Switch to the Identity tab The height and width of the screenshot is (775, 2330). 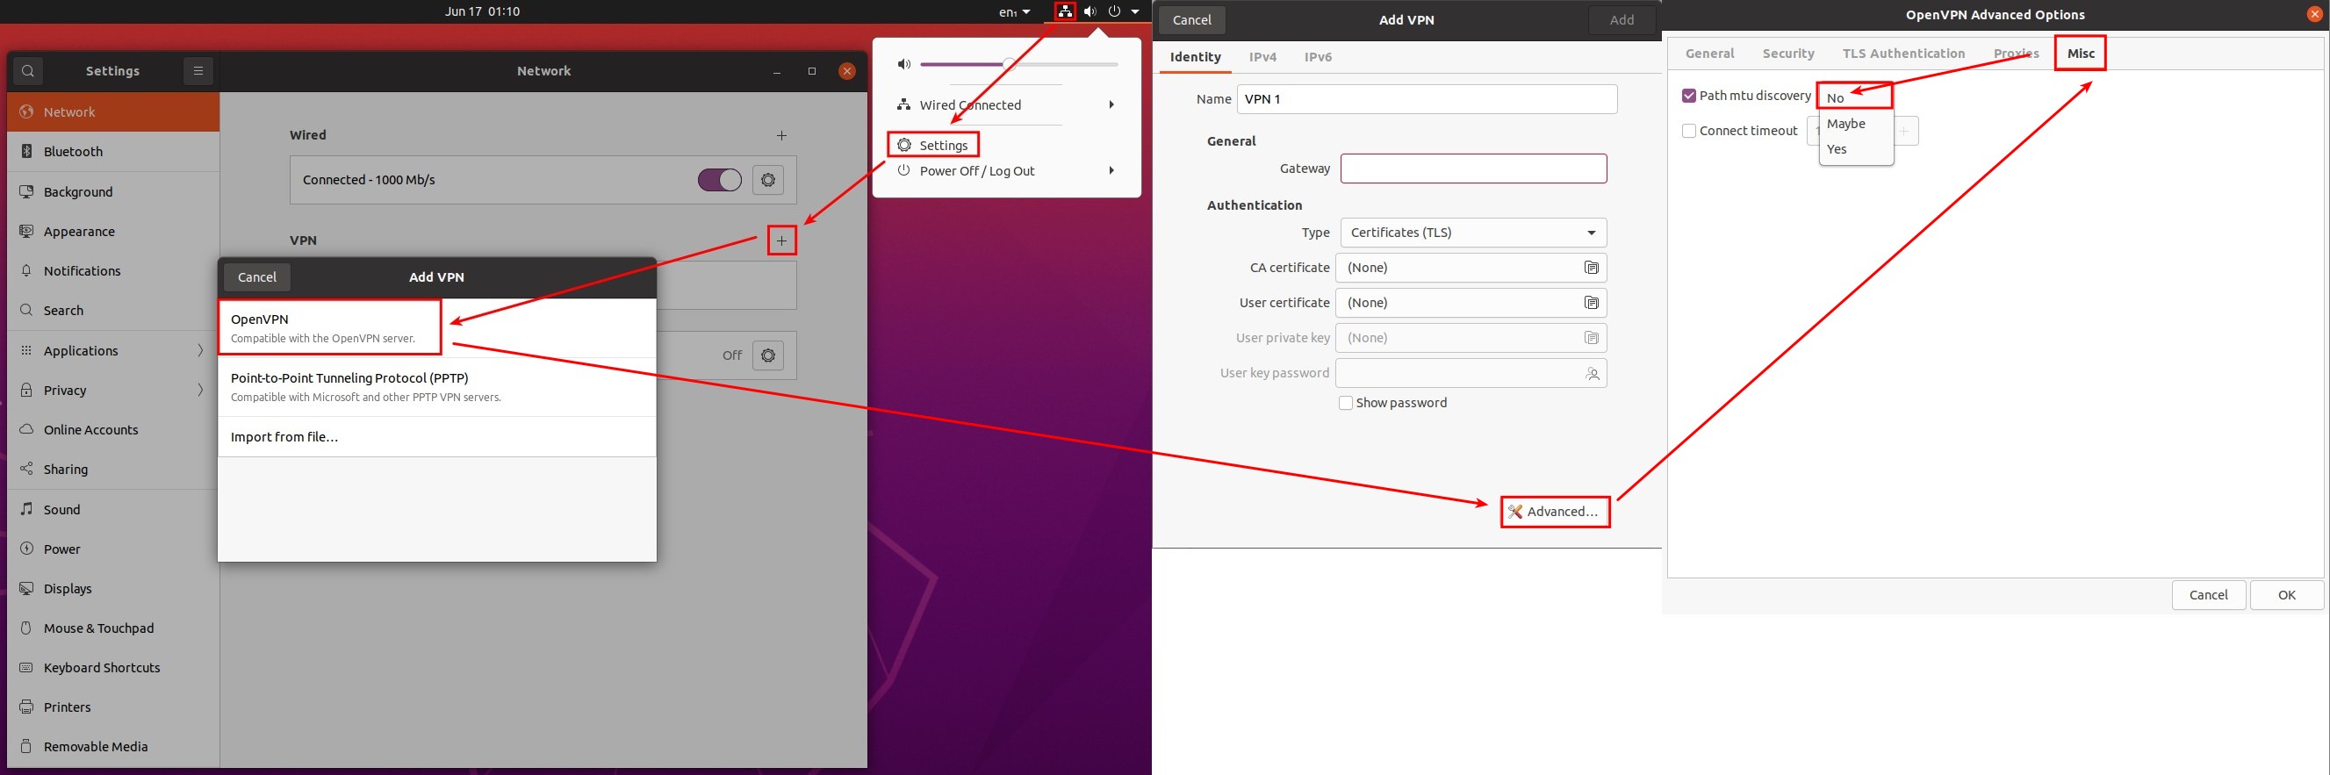tap(1195, 57)
